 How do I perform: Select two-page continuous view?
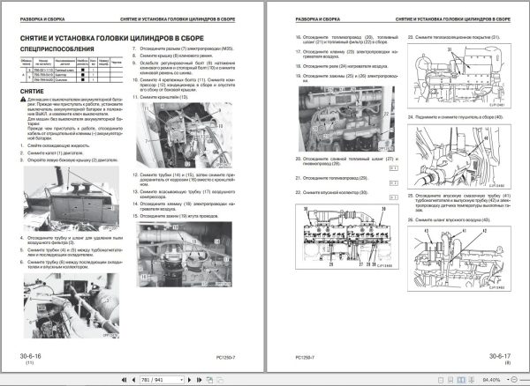click(x=472, y=380)
